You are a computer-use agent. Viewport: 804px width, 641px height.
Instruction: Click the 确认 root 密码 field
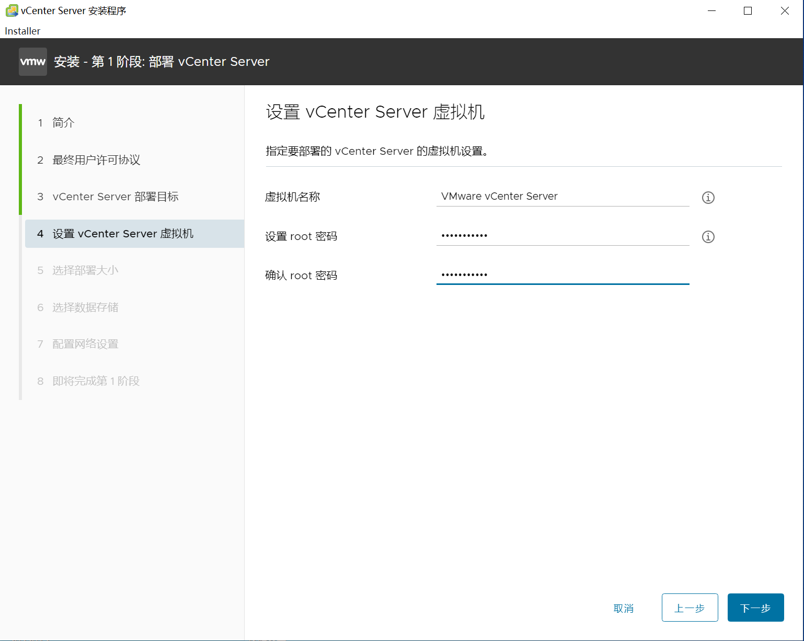562,274
